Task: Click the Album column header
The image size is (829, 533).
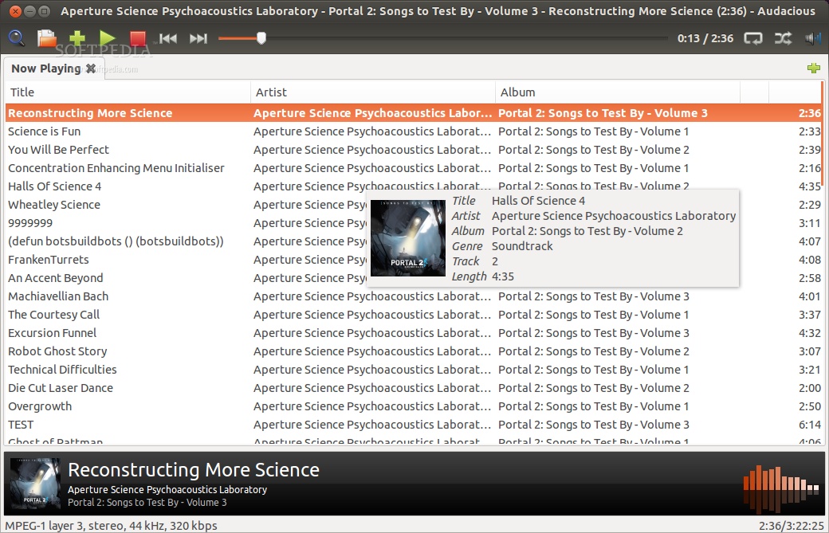Action: [x=617, y=92]
